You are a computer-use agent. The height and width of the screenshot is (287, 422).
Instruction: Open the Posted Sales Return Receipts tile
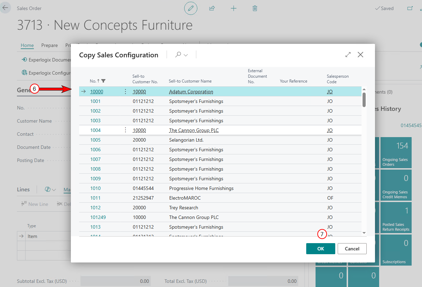tap(396, 218)
